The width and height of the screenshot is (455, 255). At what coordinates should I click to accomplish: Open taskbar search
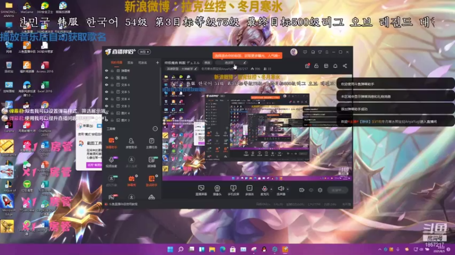[181, 249]
